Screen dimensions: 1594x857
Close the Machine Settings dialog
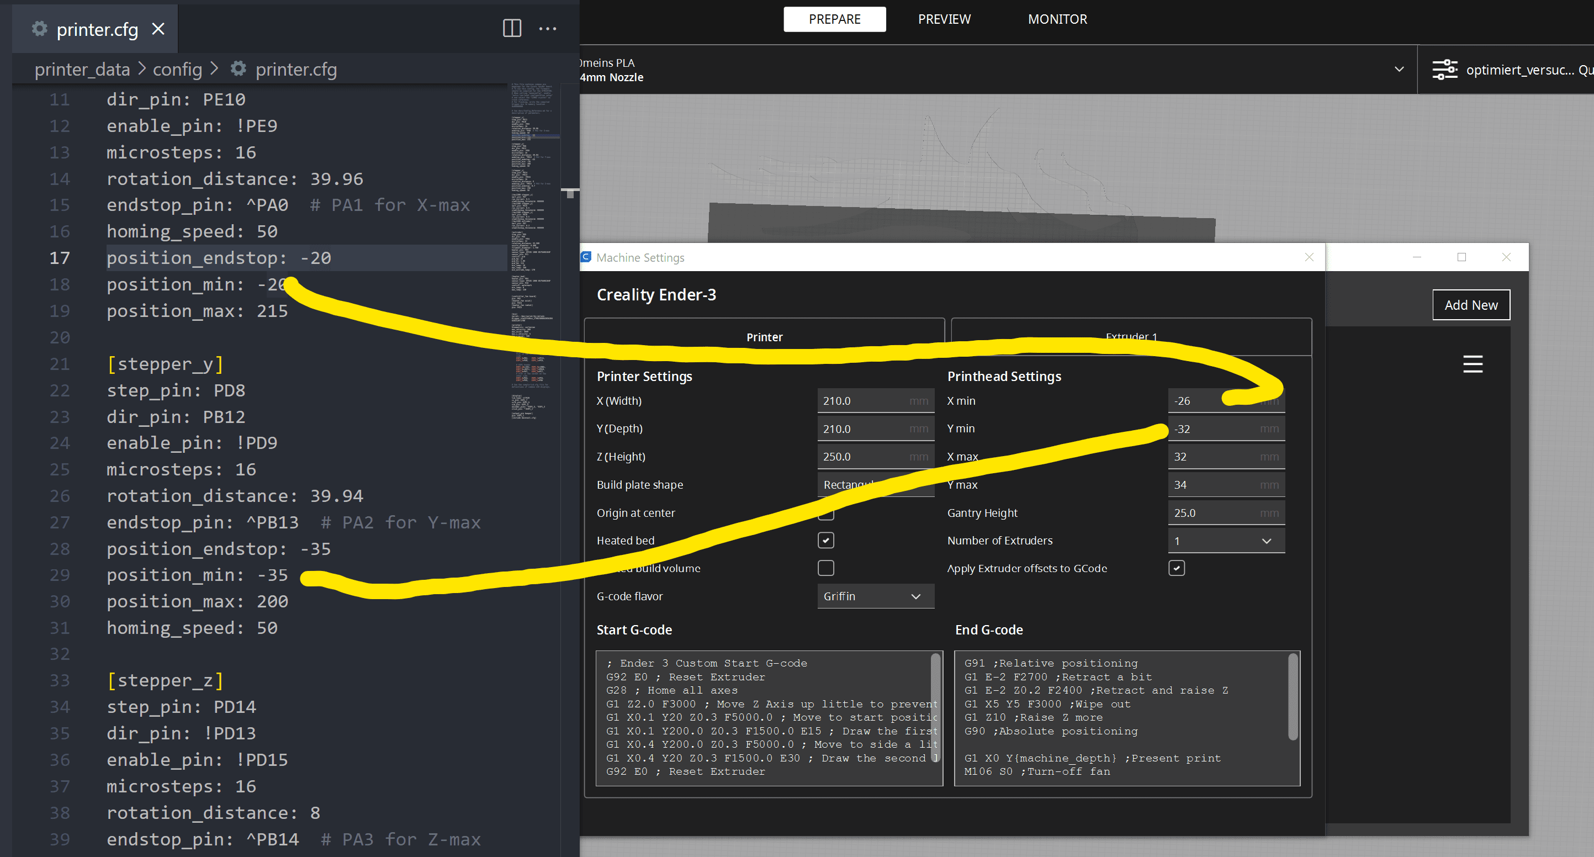pos(1309,257)
